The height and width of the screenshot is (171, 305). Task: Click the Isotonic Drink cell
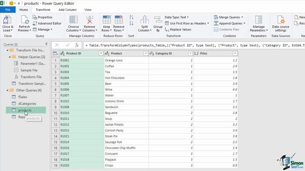(x=126, y=101)
